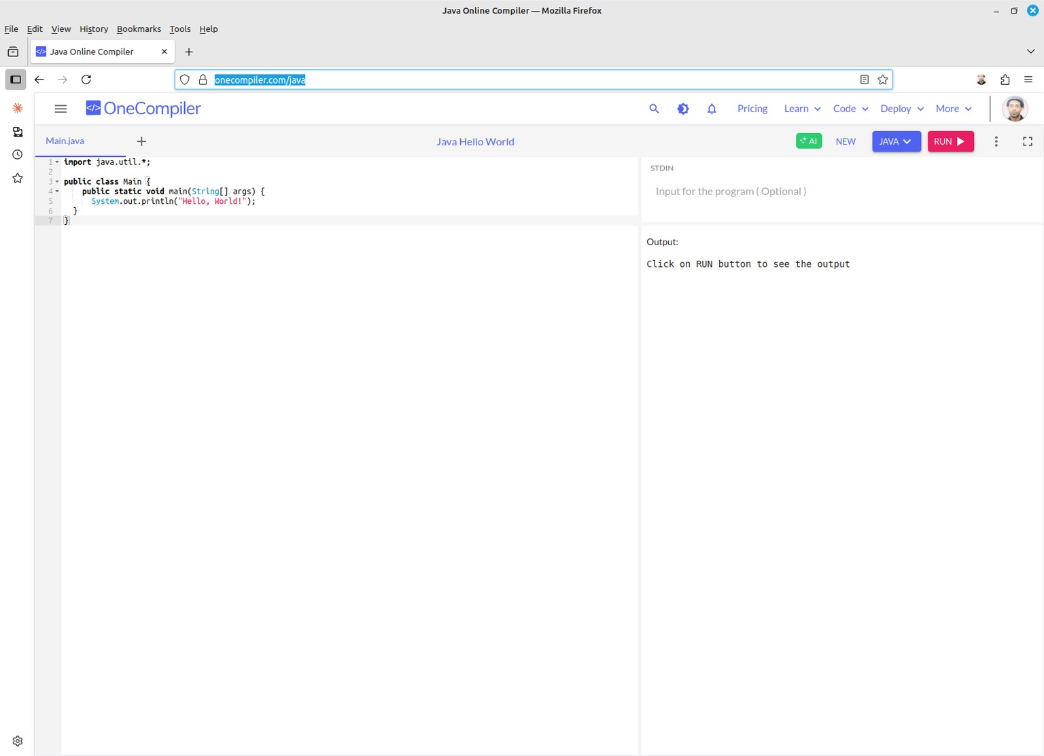Open the user profile avatar
The width and height of the screenshot is (1044, 756).
point(1015,109)
